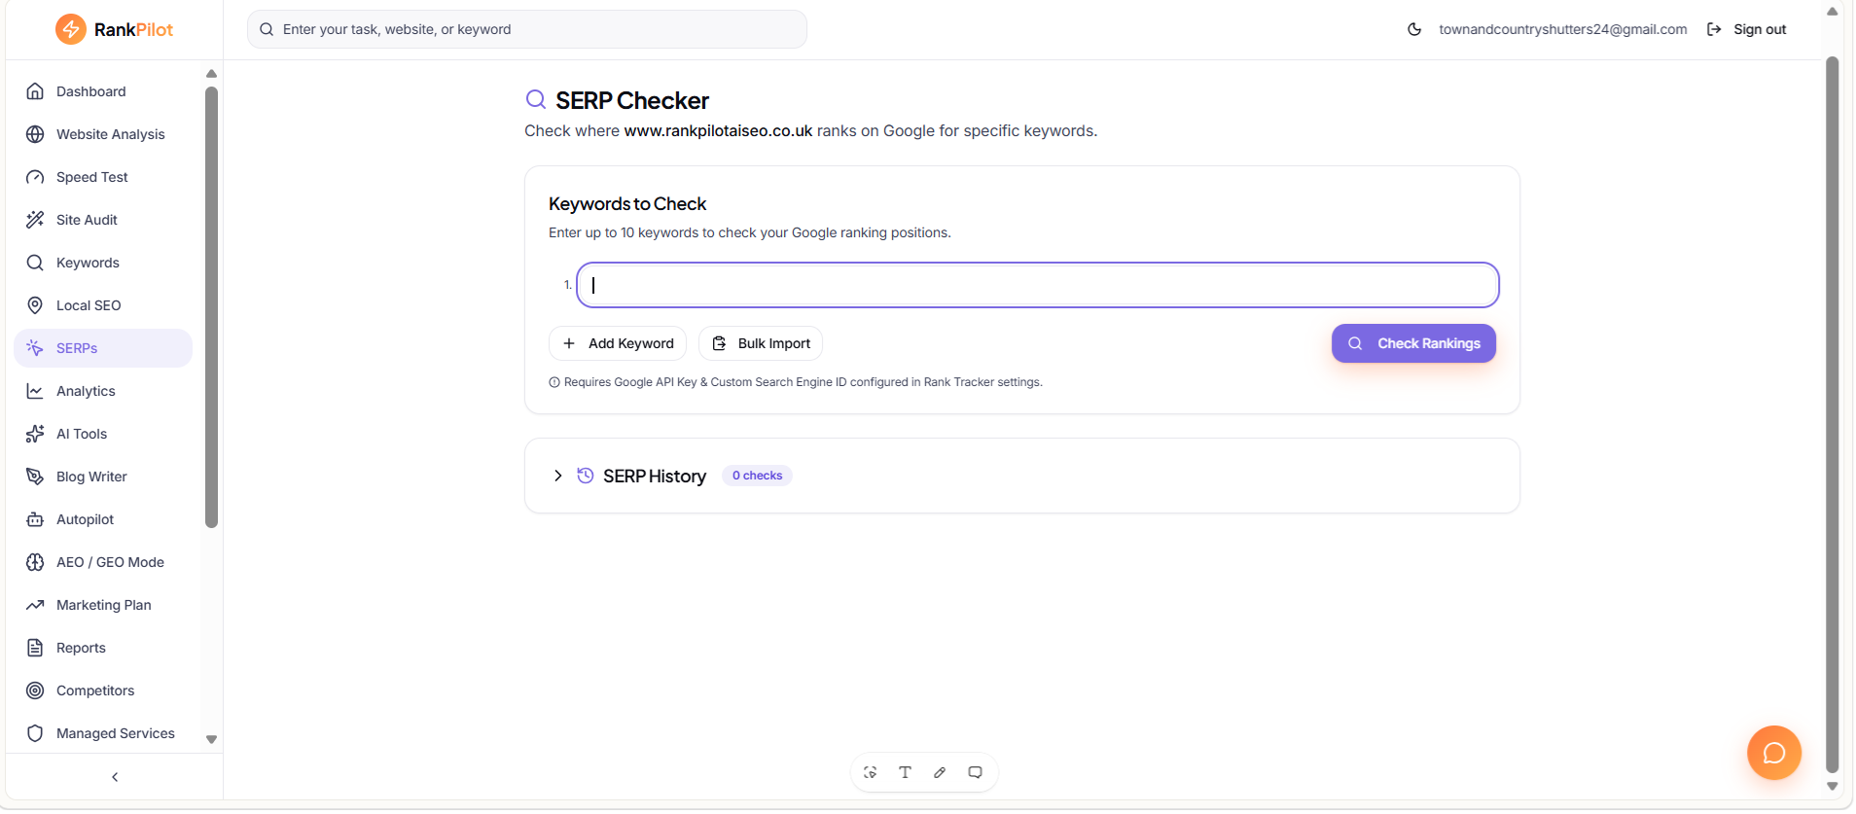This screenshot has width=1856, height=814.
Task: Click the AEO / GEO Mode brain icon
Action: (35, 562)
